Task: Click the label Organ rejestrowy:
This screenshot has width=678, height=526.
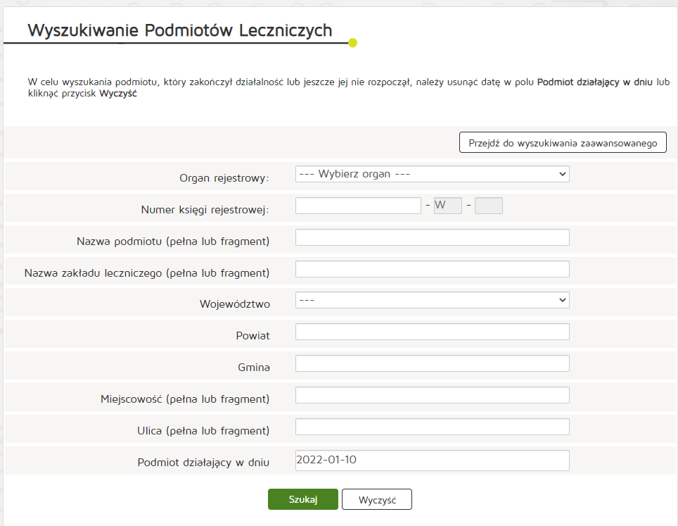Action: point(224,178)
